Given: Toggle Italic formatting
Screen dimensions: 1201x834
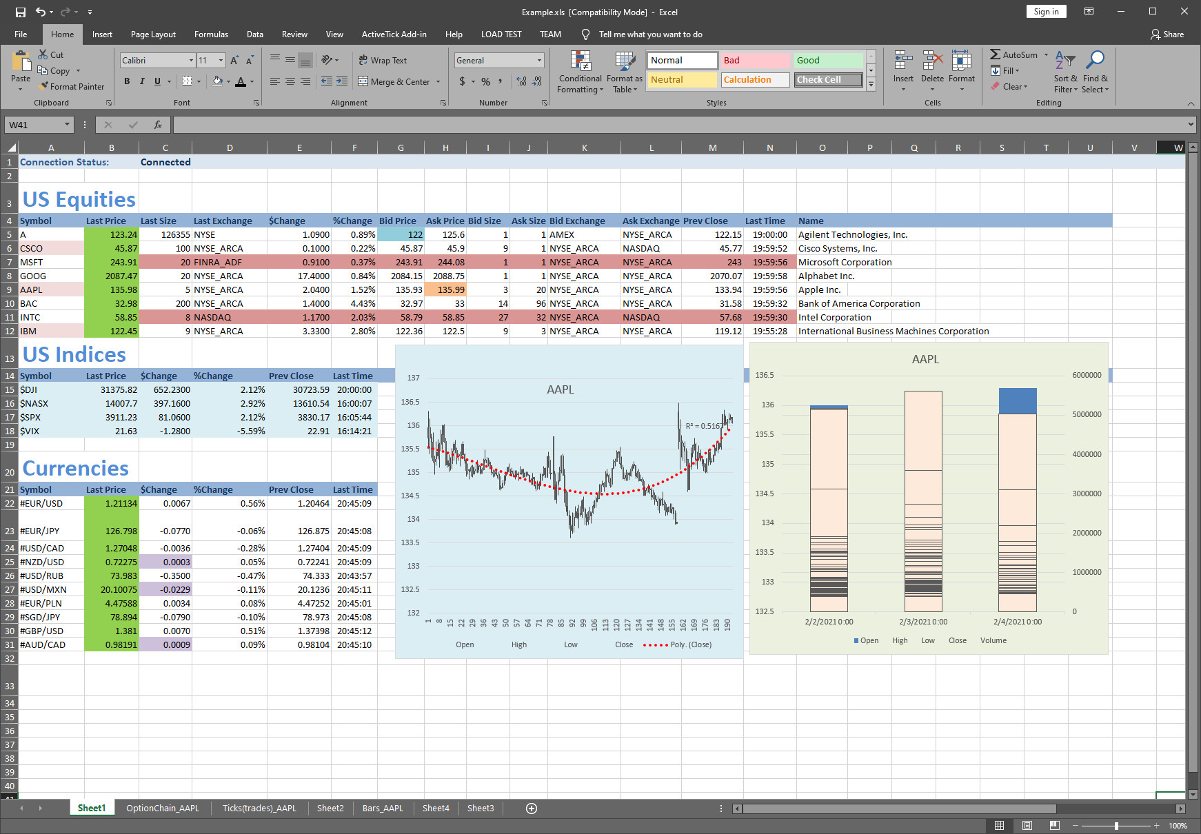Looking at the screenshot, I should pyautogui.click(x=142, y=81).
